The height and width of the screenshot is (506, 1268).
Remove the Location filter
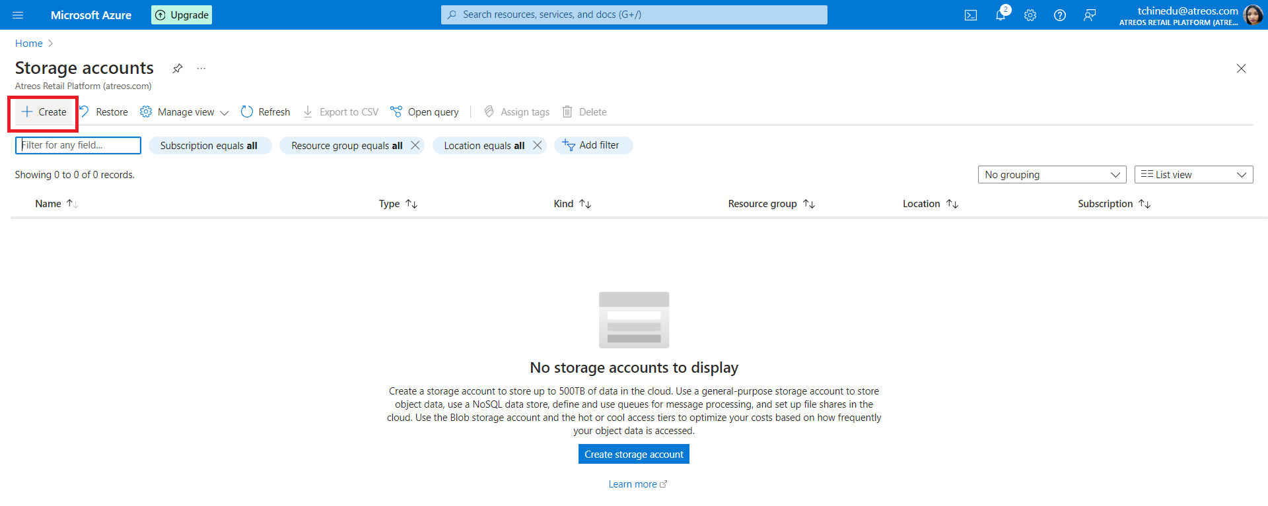tap(538, 145)
